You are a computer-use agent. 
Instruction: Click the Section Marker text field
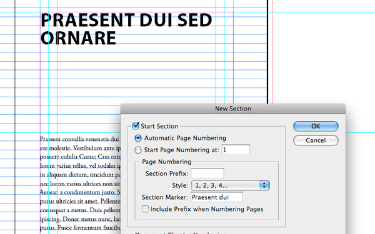[x=217, y=197]
